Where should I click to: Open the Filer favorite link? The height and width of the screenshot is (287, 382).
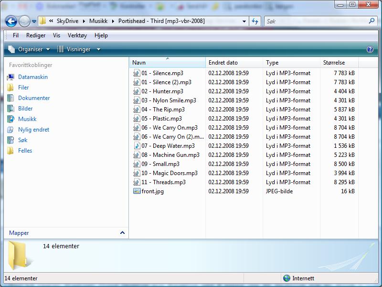click(x=23, y=88)
